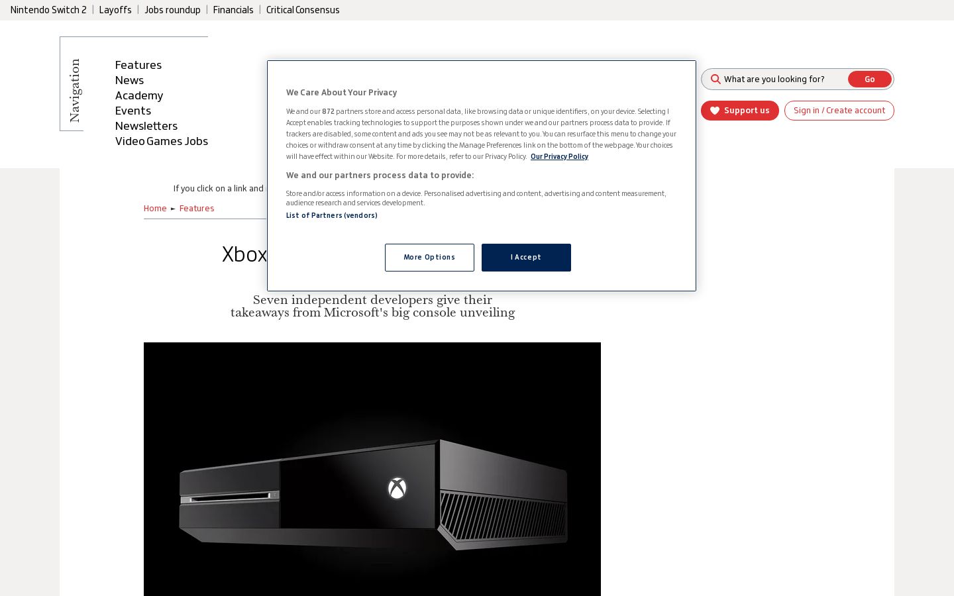
Task: Click the Xbox One console image
Action: pyautogui.click(x=372, y=469)
